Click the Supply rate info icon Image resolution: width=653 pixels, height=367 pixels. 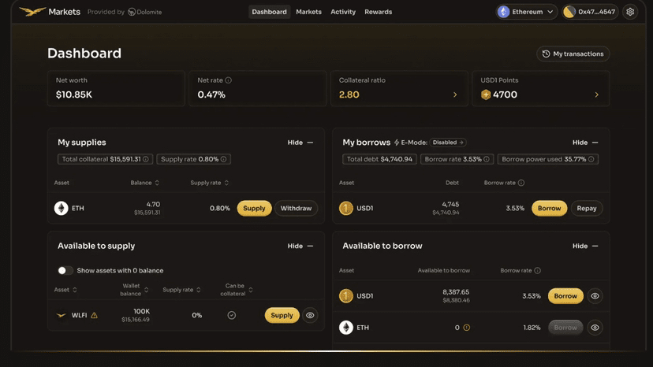coord(224,159)
